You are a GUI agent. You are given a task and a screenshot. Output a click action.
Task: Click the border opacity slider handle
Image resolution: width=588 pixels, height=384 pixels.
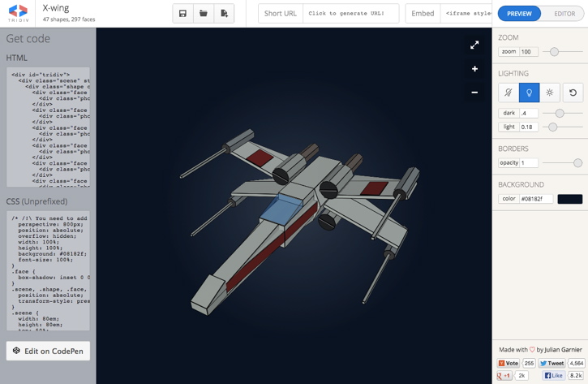(x=577, y=163)
